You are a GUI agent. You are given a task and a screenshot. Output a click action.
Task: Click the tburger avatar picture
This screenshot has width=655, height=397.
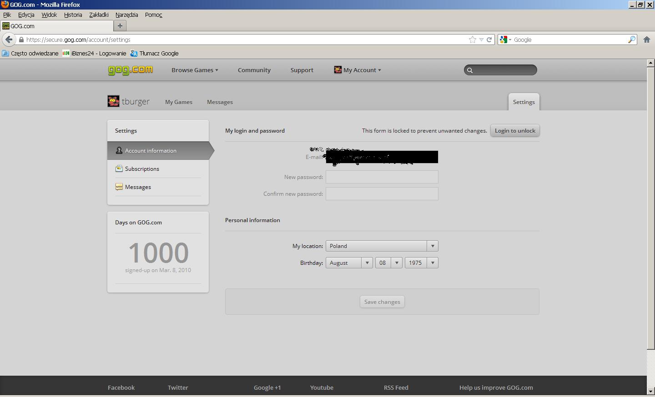tap(113, 101)
